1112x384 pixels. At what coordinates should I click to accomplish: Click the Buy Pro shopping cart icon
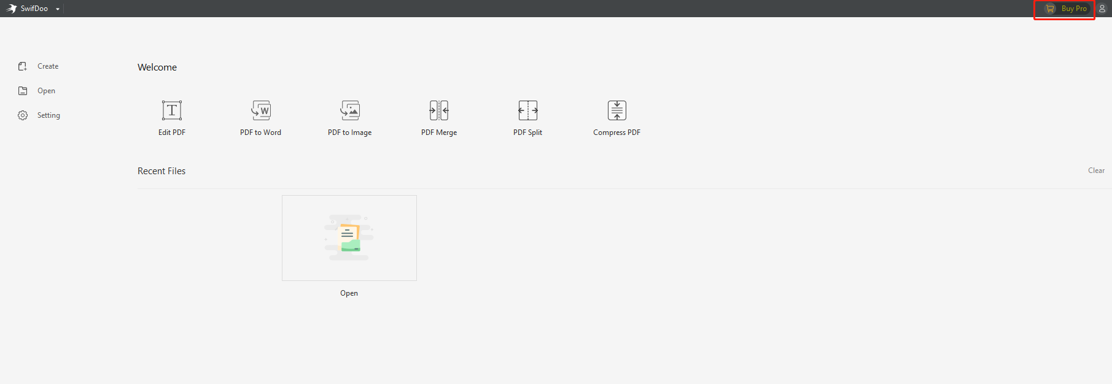[1050, 9]
